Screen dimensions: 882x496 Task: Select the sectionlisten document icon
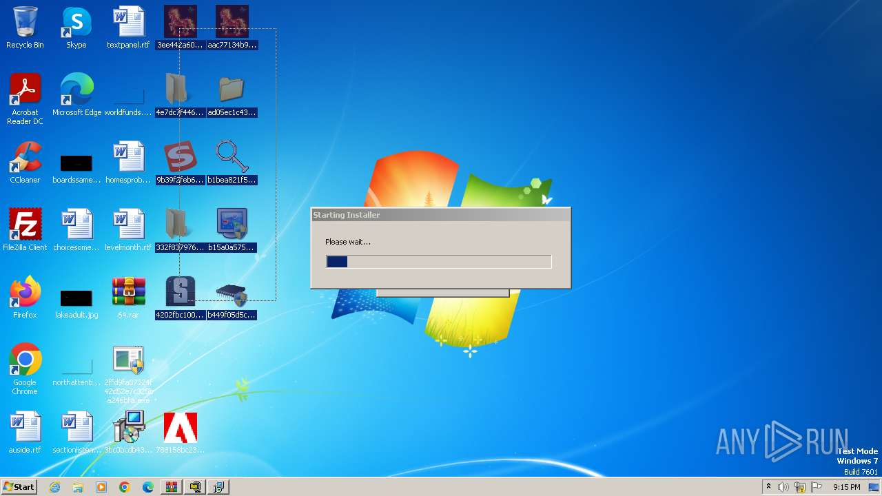76,433
